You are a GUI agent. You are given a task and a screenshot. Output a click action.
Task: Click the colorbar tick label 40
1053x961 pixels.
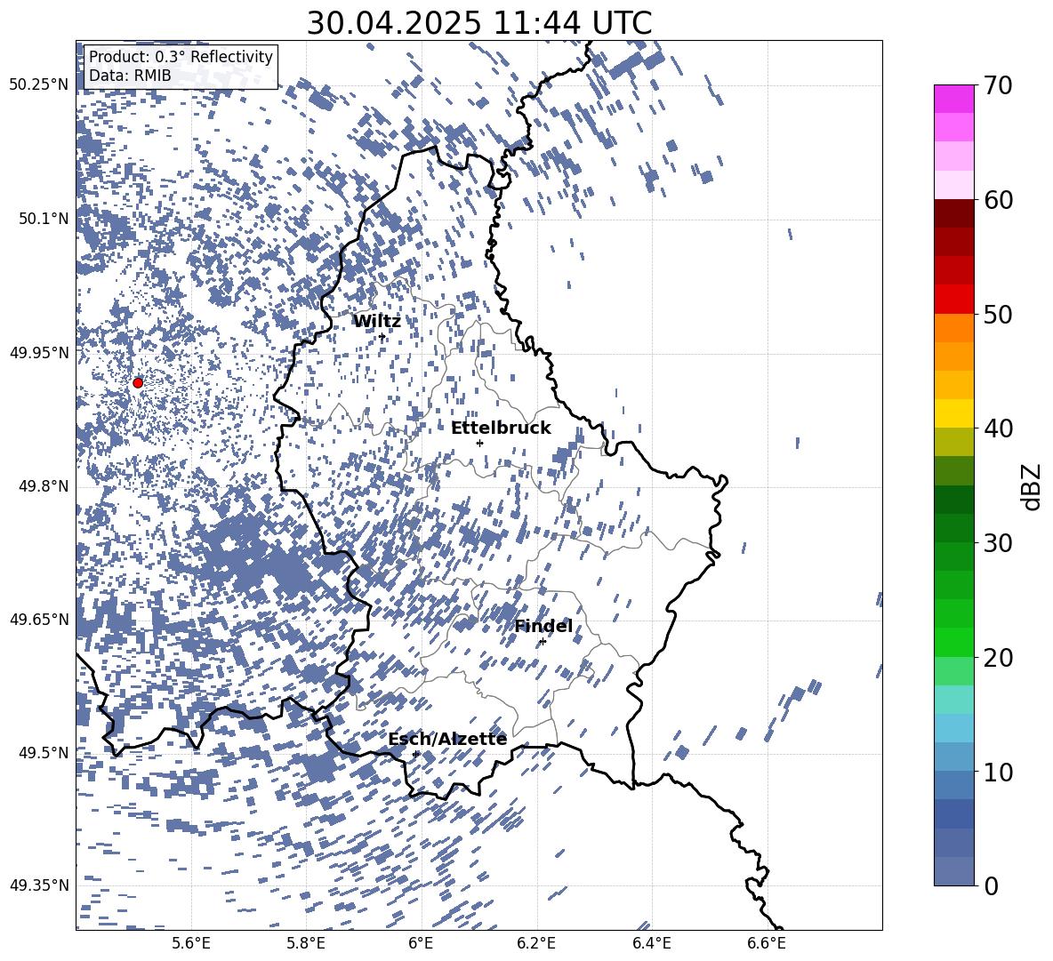(998, 428)
